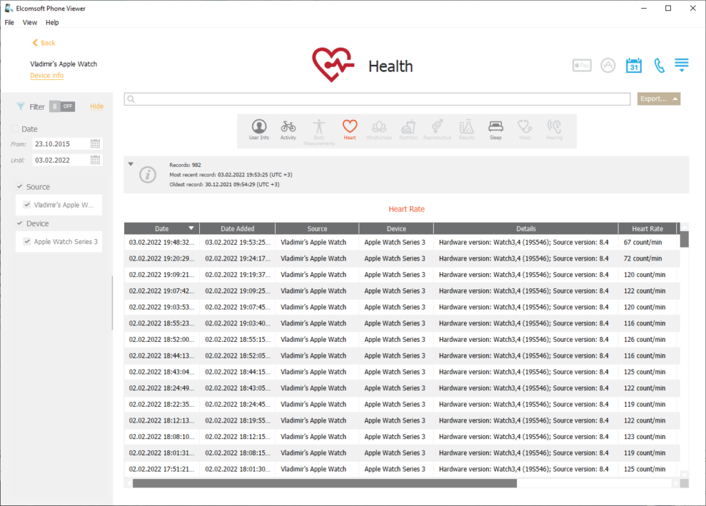Click the vertical scrollbar thumb of the table

pos(685,239)
